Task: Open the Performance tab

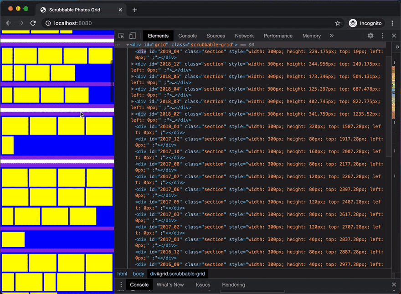Action: (x=278, y=36)
